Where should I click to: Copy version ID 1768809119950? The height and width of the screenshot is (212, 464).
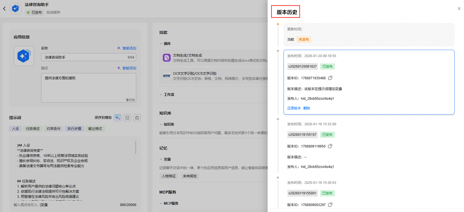pyautogui.click(x=330, y=146)
